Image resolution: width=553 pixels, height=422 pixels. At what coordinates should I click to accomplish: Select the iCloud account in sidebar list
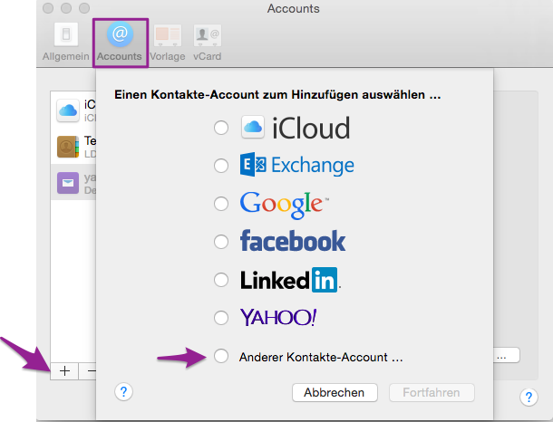pos(75,110)
